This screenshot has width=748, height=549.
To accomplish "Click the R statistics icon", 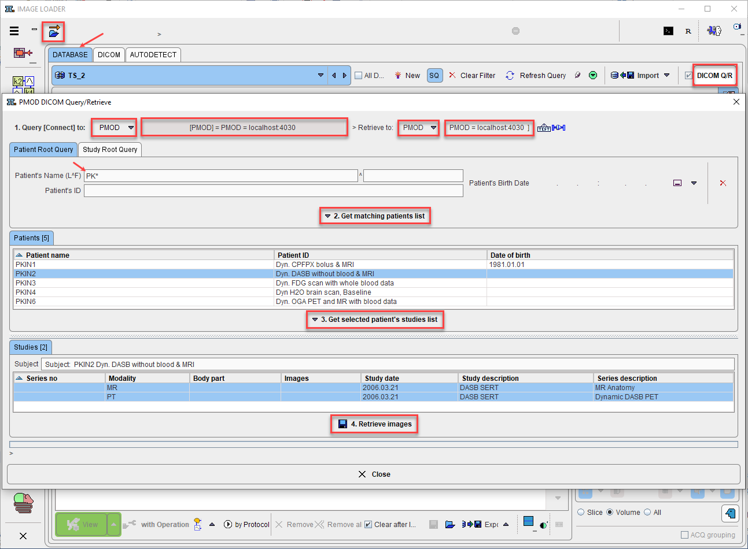I will coord(688,31).
